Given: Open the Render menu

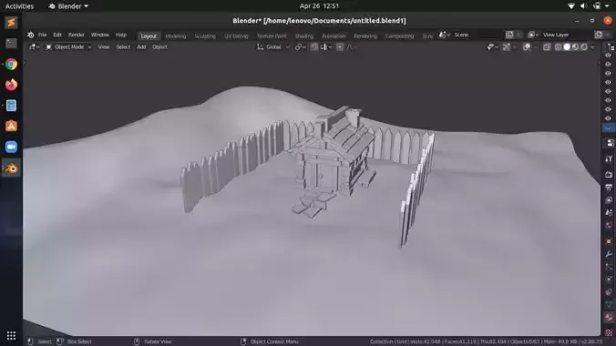Looking at the screenshot, I should pyautogui.click(x=77, y=35).
